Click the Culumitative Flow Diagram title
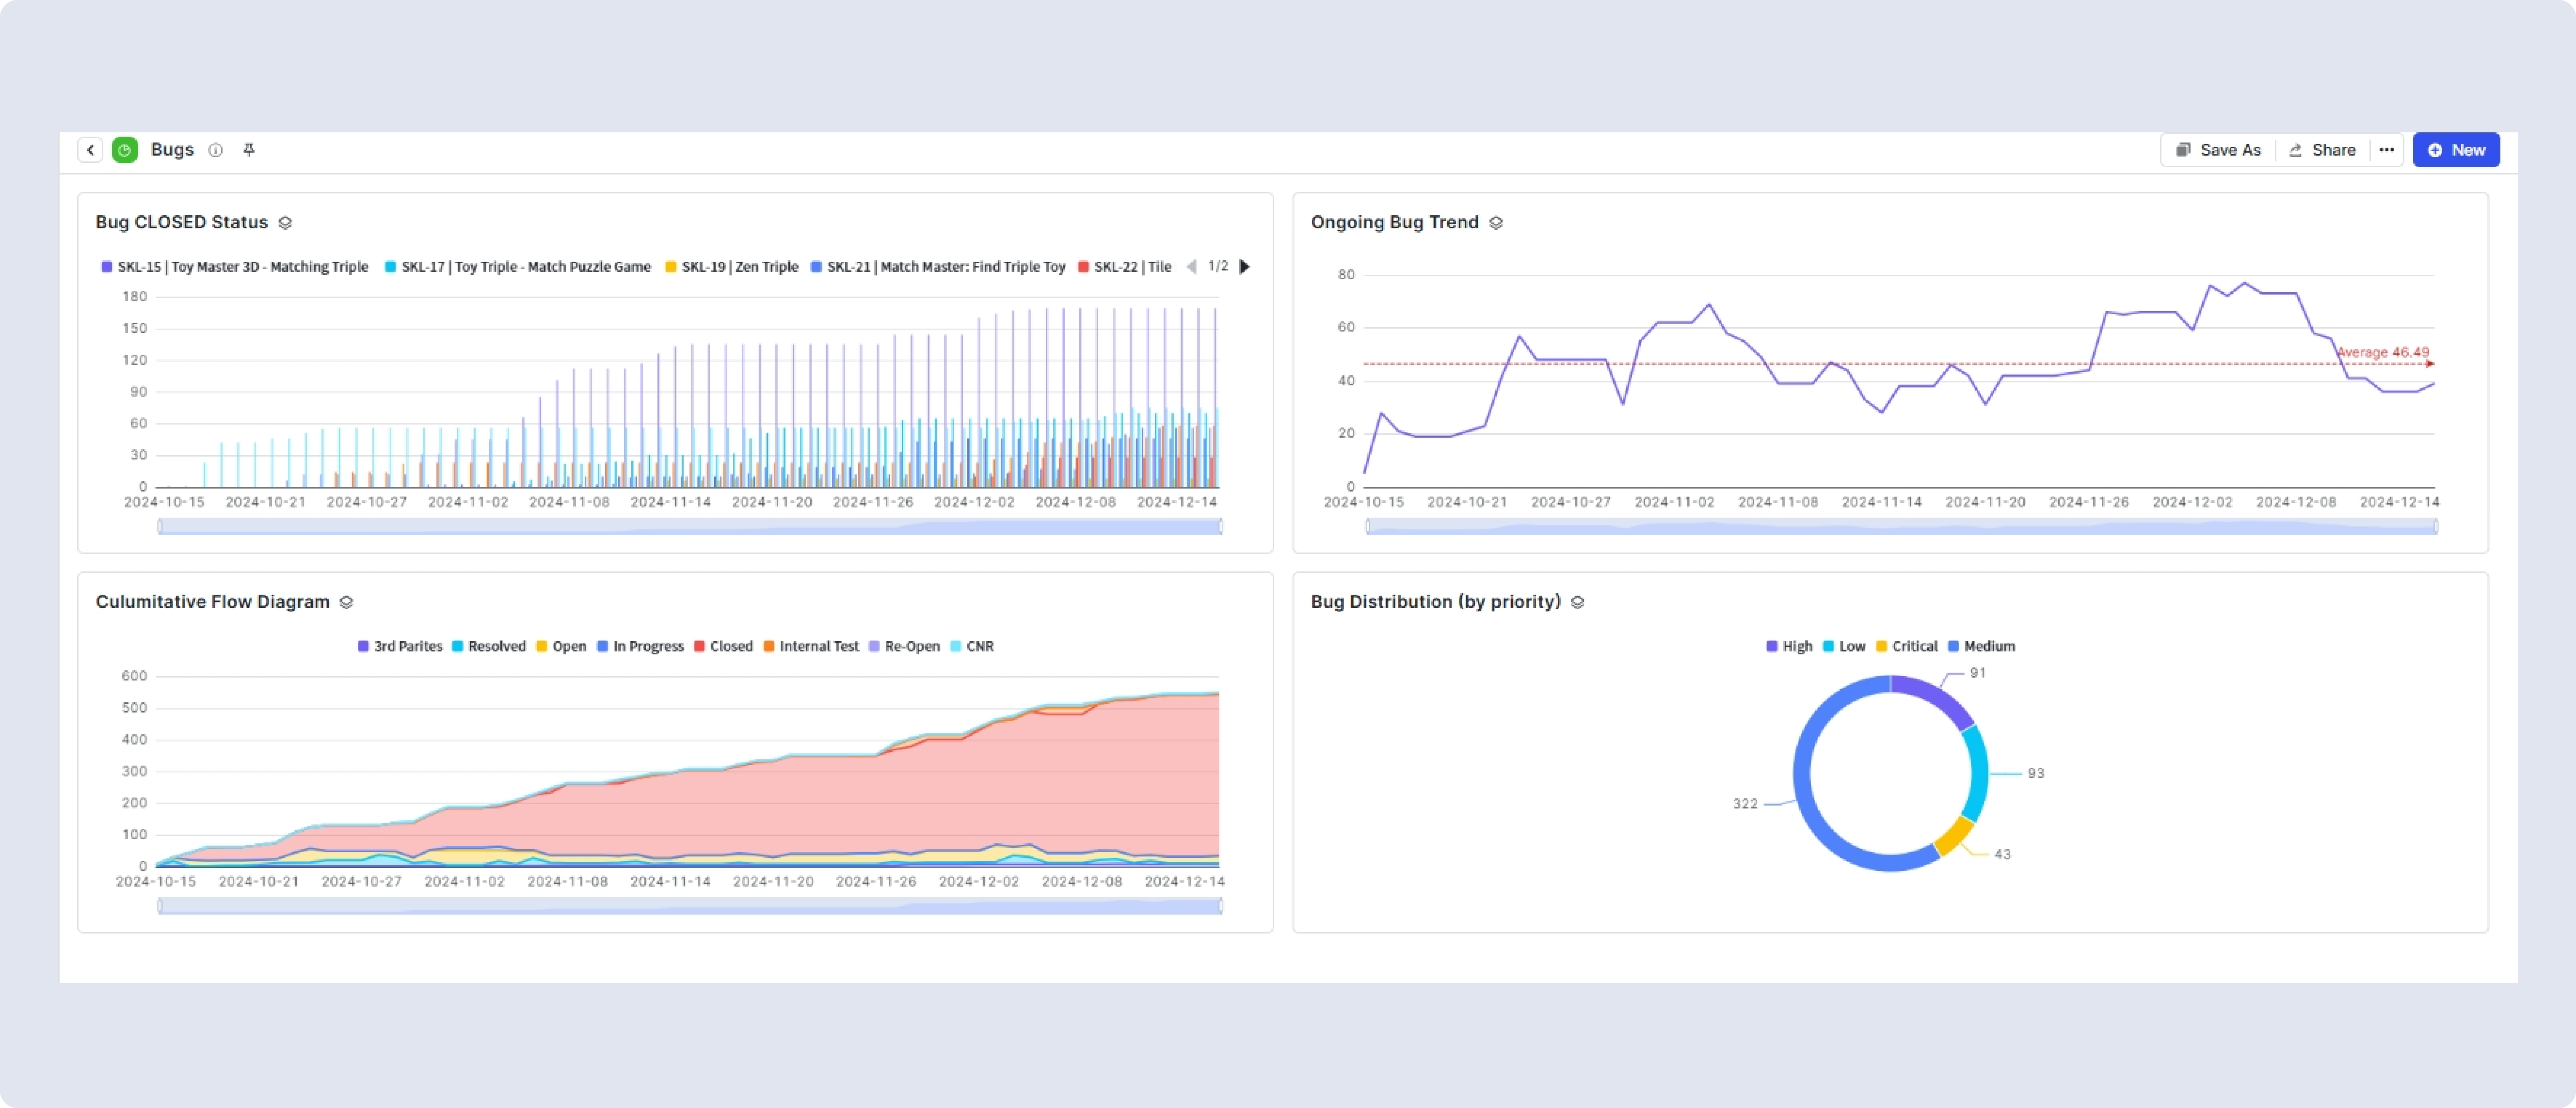 coord(213,601)
